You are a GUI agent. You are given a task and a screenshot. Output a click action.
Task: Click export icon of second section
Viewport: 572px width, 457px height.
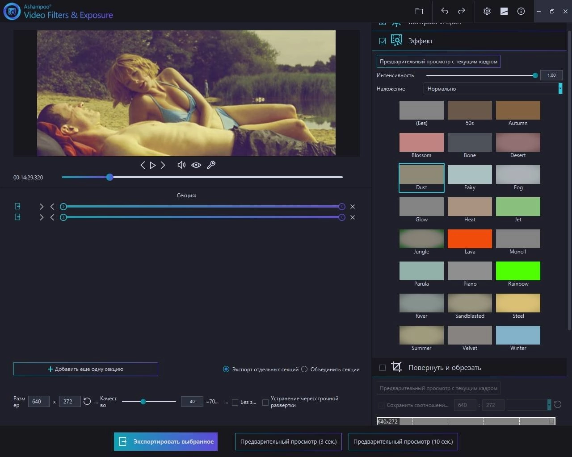point(18,217)
